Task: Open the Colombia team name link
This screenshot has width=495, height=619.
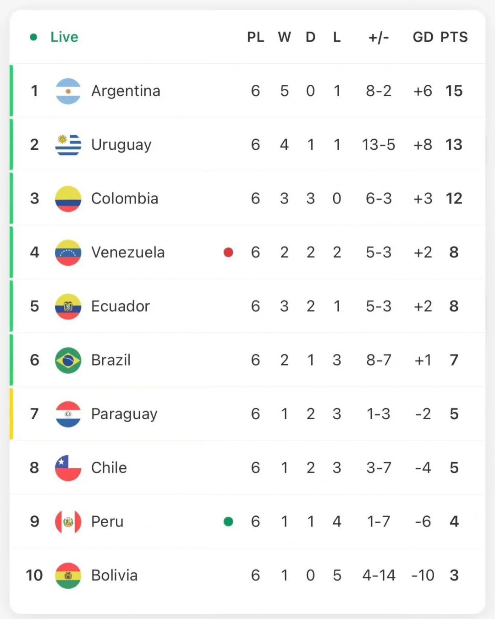Action: (125, 198)
